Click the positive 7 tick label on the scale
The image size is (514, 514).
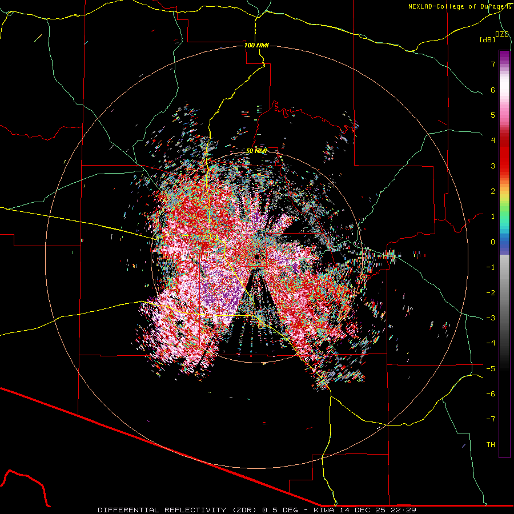493,64
